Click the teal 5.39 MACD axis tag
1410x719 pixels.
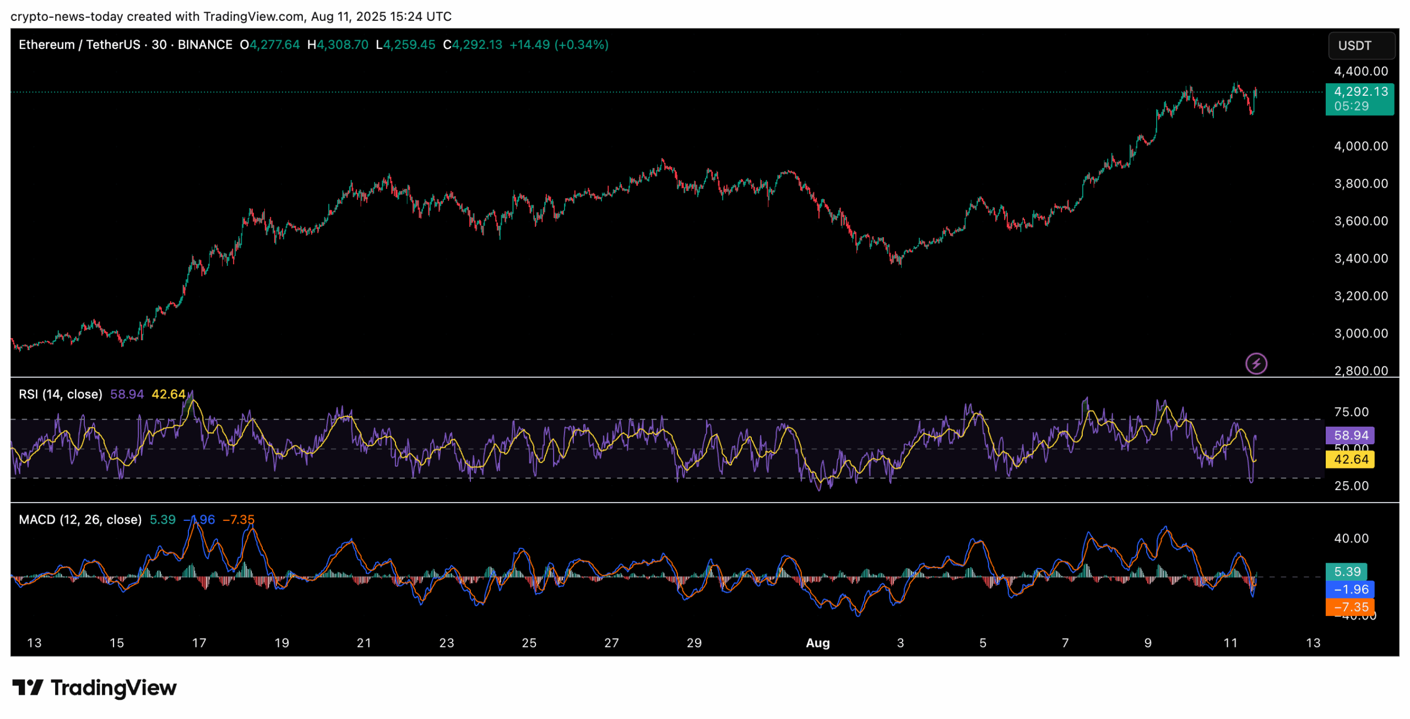click(1347, 571)
